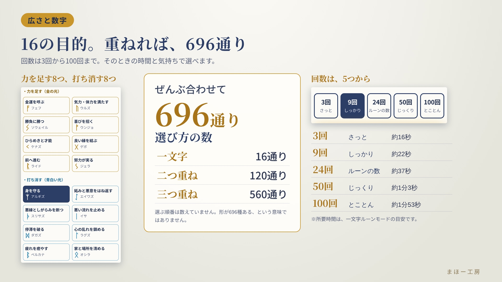
Task: Click the Sowilo rune icon ソウェイル
Action: [x=27, y=128]
